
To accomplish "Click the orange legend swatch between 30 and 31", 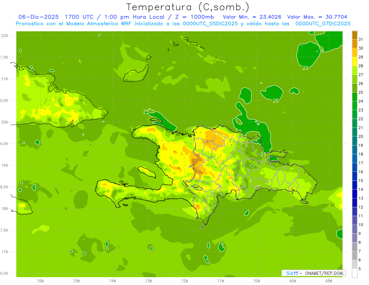I will (x=355, y=44).
